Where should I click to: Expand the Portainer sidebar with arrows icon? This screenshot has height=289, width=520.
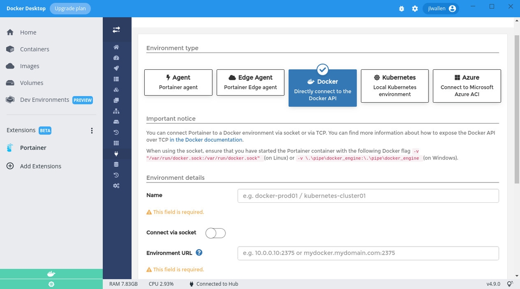(x=116, y=30)
